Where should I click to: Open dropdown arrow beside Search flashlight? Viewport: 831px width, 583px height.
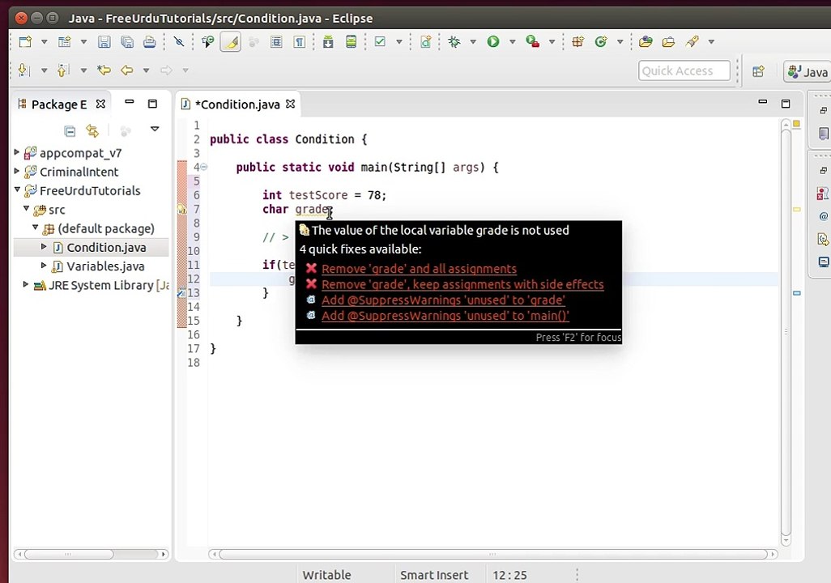pyautogui.click(x=711, y=41)
